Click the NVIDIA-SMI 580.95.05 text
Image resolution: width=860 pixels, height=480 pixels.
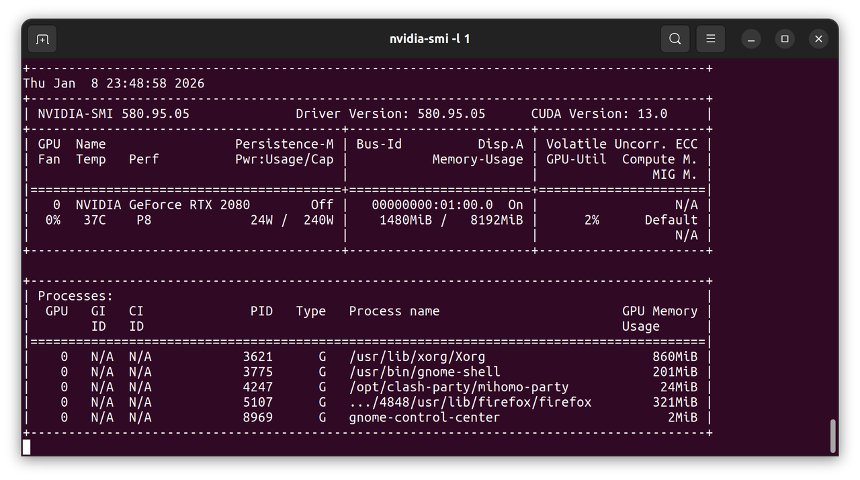point(114,114)
